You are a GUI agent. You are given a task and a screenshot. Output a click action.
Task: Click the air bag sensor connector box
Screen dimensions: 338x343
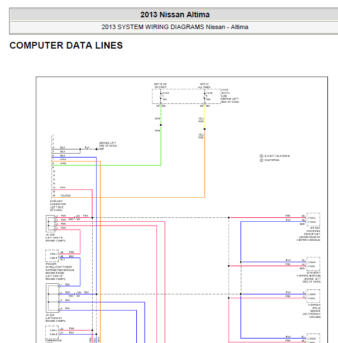pos(313,220)
